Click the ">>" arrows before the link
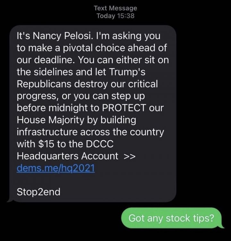The height and width of the screenshot is (241, 231). pyautogui.click(x=129, y=156)
